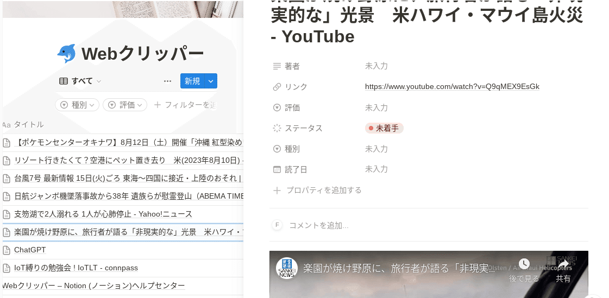Image resolution: width=609 pixels, height=298 pixels.
Task: Open the 評価 filter dropdown
Action: pyautogui.click(x=125, y=105)
